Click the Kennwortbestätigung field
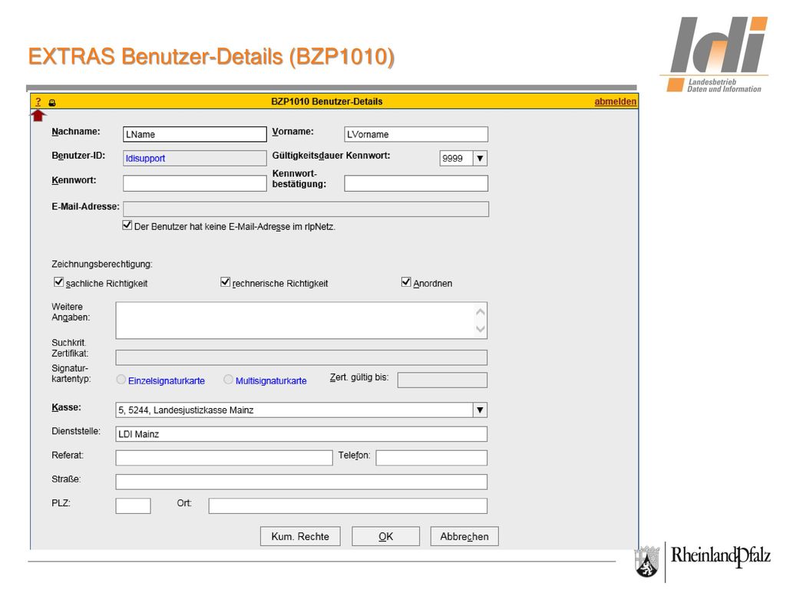The height and width of the screenshot is (589, 786). (415, 183)
